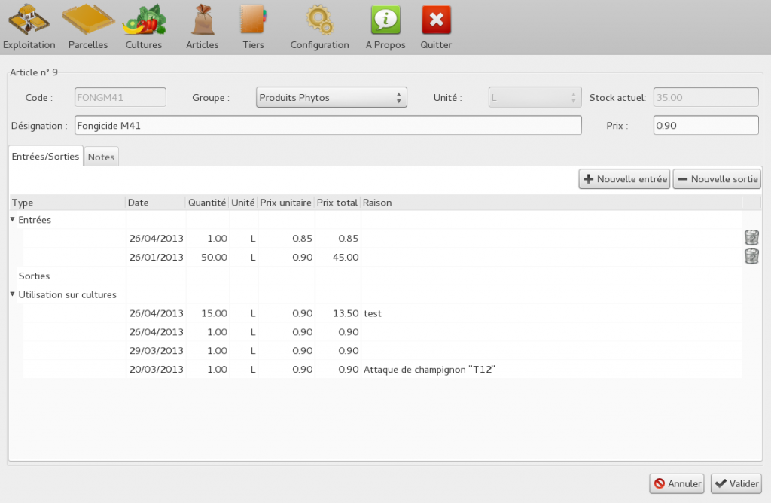Select the 29/03/2013 date cell
Viewport: 771px width, 503px height.
point(157,351)
